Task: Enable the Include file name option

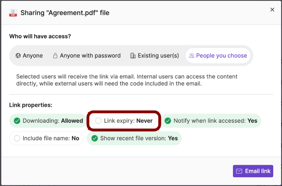Action: tap(46, 138)
